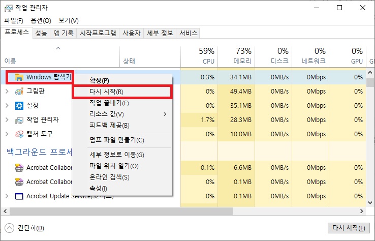Click the 10.0MB memory cell

(x=236, y=134)
